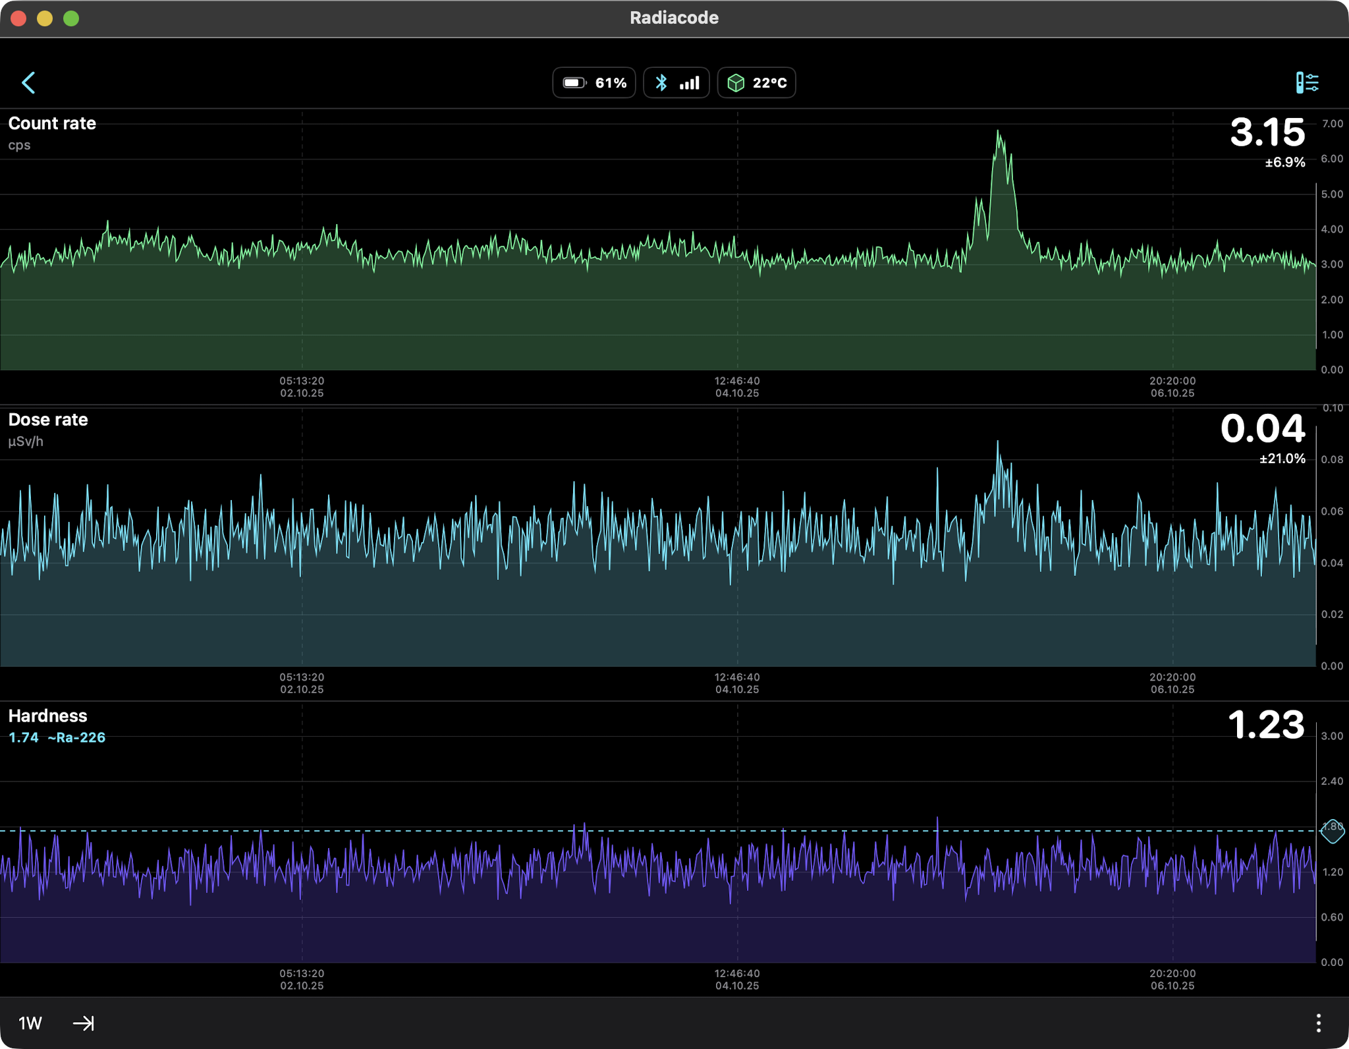Click the Radiacode window title
Image resolution: width=1349 pixels, height=1049 pixels.
674,18
